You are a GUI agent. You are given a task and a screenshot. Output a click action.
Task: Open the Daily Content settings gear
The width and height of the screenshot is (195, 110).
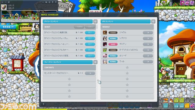coord(95,21)
